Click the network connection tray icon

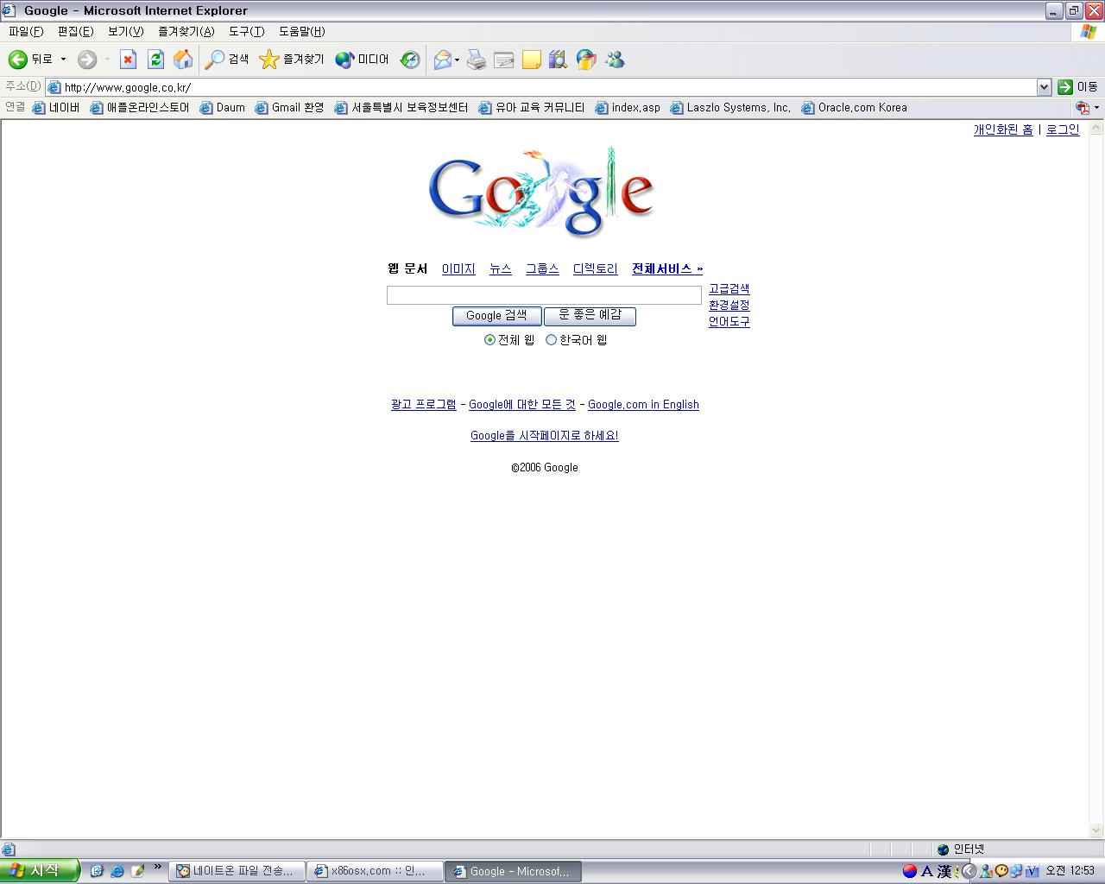1016,871
